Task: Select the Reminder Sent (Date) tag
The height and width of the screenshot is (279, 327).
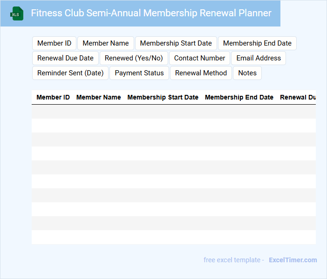Action: (70, 73)
